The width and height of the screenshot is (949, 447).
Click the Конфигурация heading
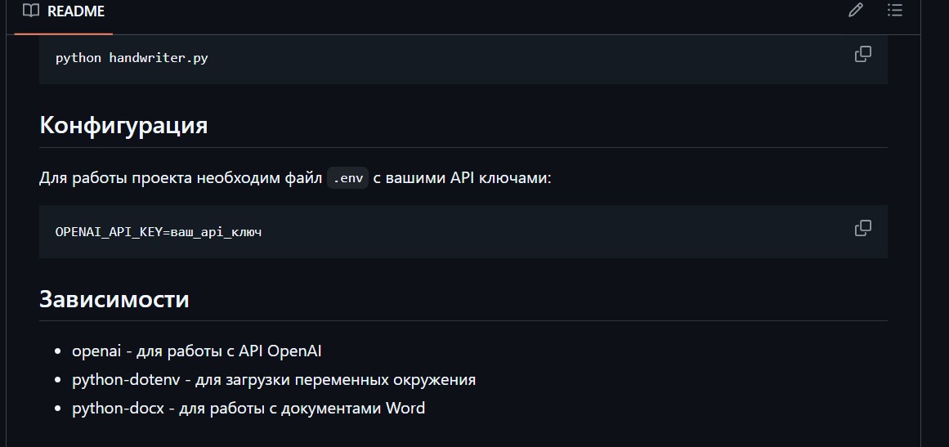123,124
